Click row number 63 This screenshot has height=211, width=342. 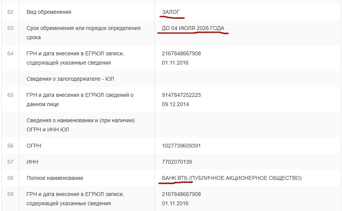click(10, 28)
